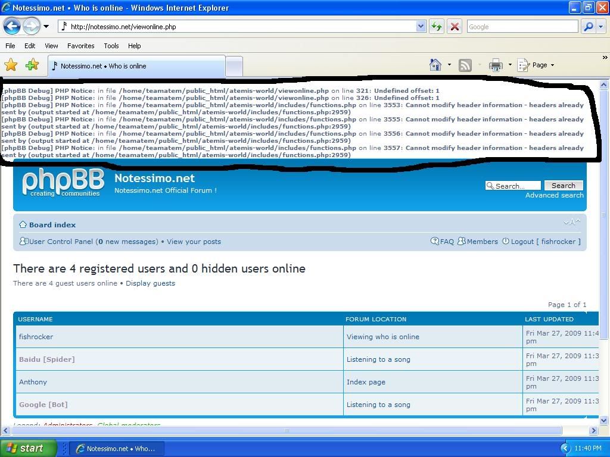Image resolution: width=610 pixels, height=457 pixels.
Task: Click the Refresh page icon
Action: tap(437, 26)
